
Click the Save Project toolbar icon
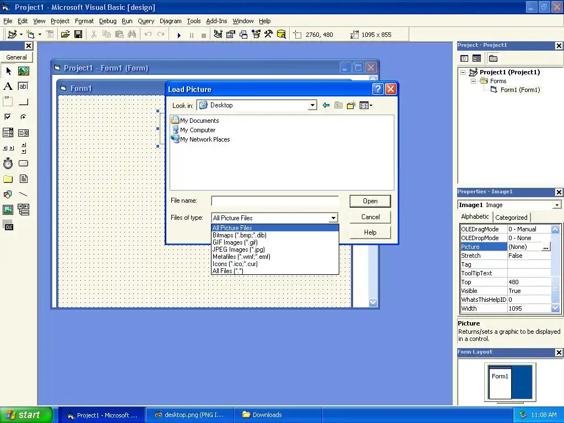click(78, 35)
